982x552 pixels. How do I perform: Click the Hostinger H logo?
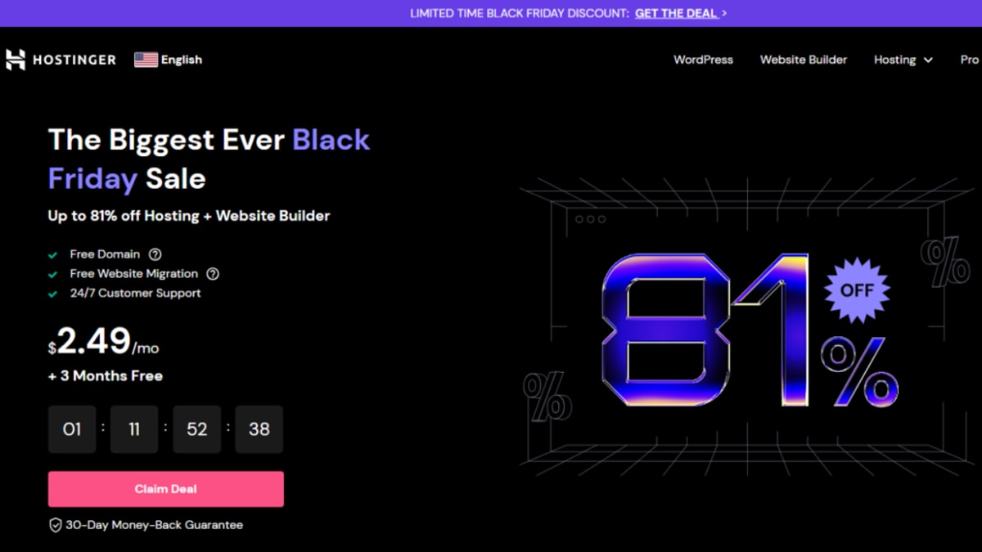click(x=15, y=59)
